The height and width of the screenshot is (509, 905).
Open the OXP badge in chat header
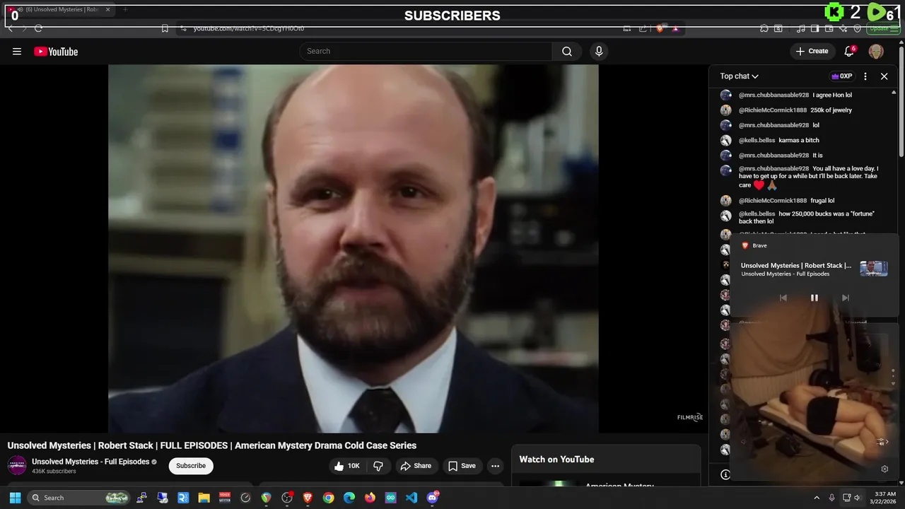tap(841, 76)
